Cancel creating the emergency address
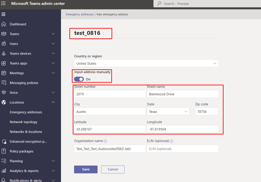 coord(113,169)
